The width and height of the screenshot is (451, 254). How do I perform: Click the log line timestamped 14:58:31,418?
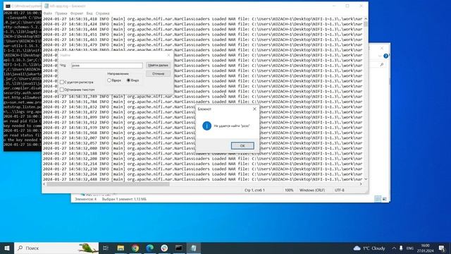(x=202, y=19)
